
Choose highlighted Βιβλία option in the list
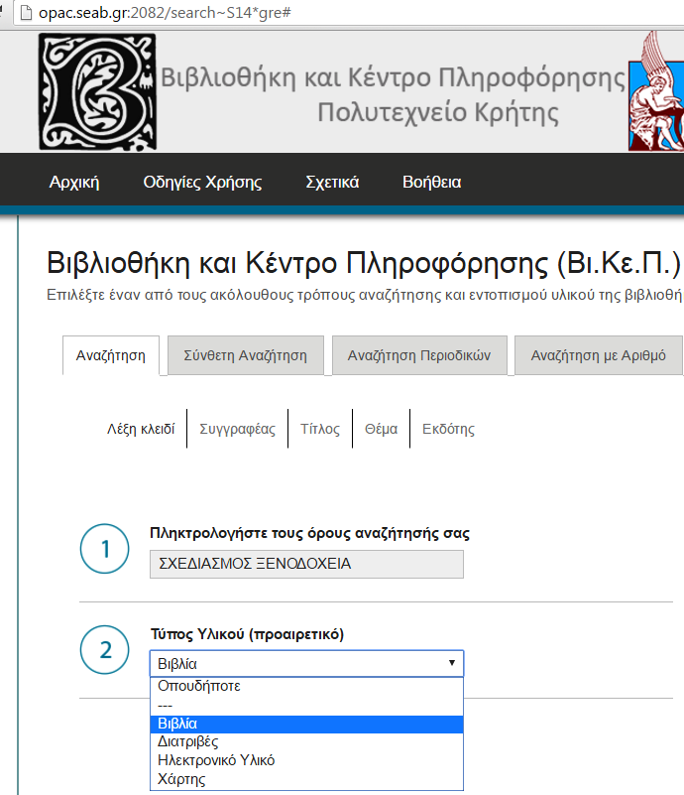tap(306, 724)
